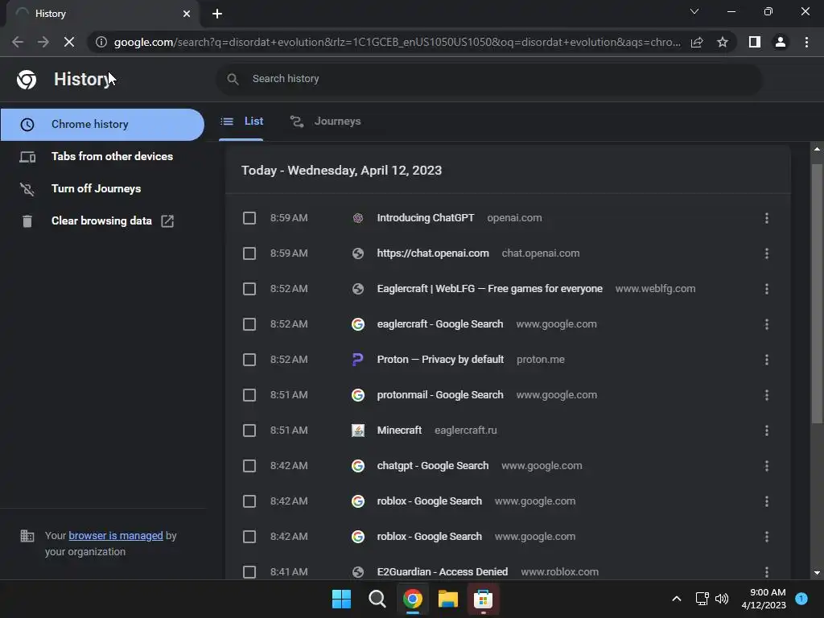Click the browser is managed link

tap(116, 535)
